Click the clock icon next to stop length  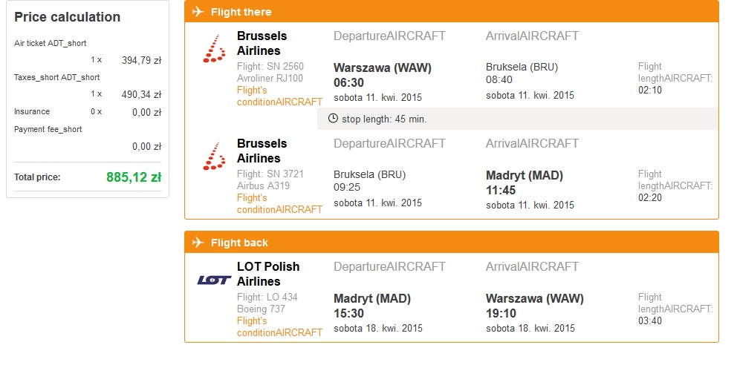tap(333, 119)
